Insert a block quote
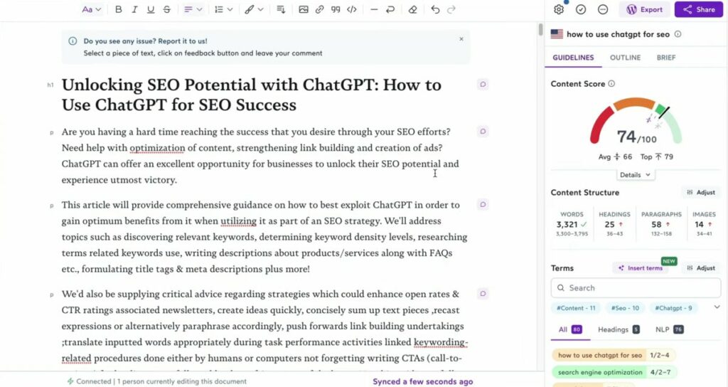Viewport: 728px width, 387px height. 336,9
